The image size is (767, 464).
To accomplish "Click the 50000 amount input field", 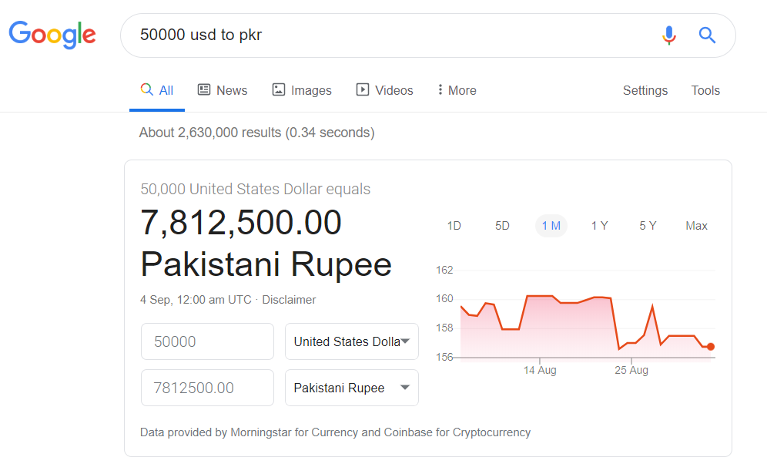I will point(207,341).
